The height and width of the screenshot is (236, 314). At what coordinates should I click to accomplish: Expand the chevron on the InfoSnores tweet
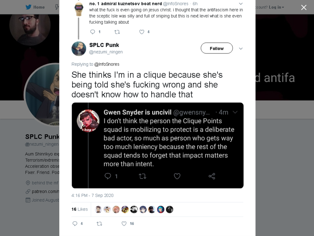[241, 4]
